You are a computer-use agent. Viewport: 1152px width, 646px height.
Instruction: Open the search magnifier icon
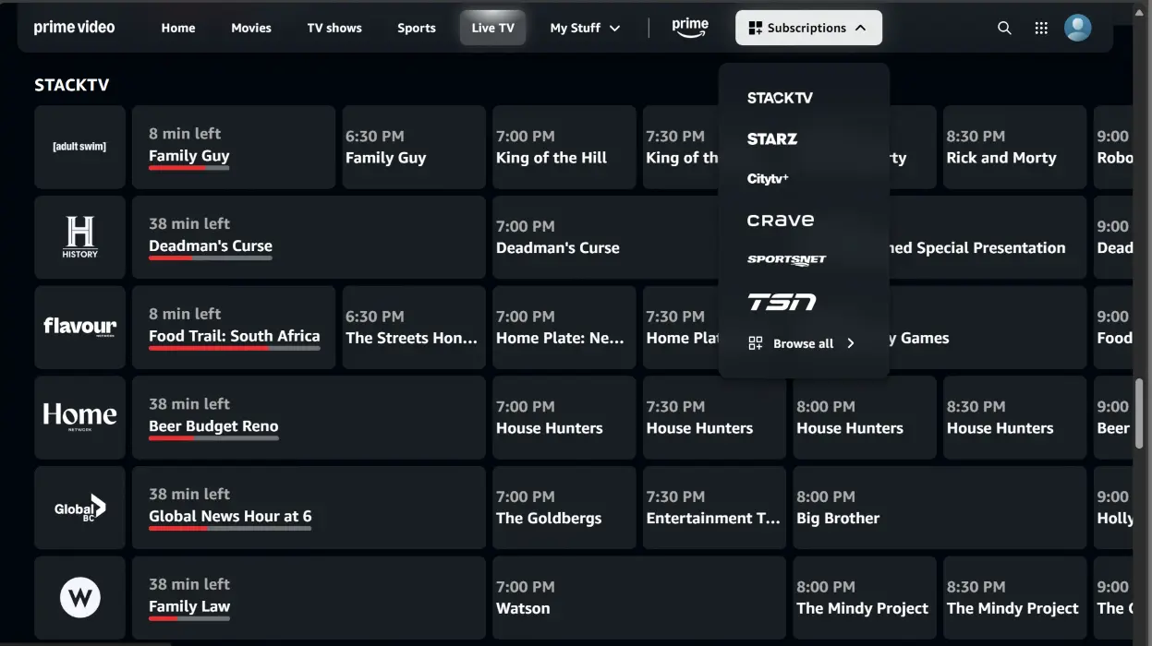coord(1004,28)
